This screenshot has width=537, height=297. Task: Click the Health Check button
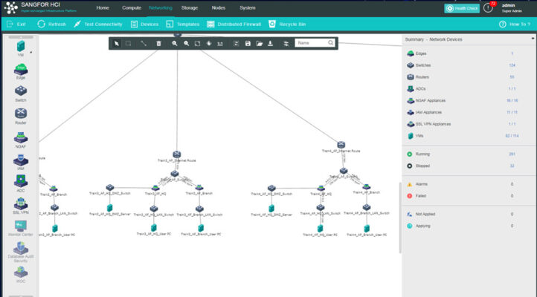(462, 8)
